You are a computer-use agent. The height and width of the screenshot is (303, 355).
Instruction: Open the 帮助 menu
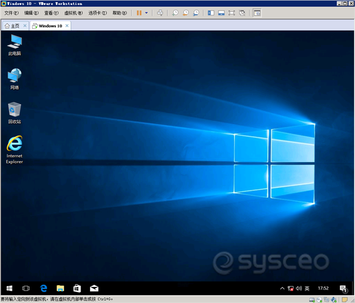pos(120,13)
